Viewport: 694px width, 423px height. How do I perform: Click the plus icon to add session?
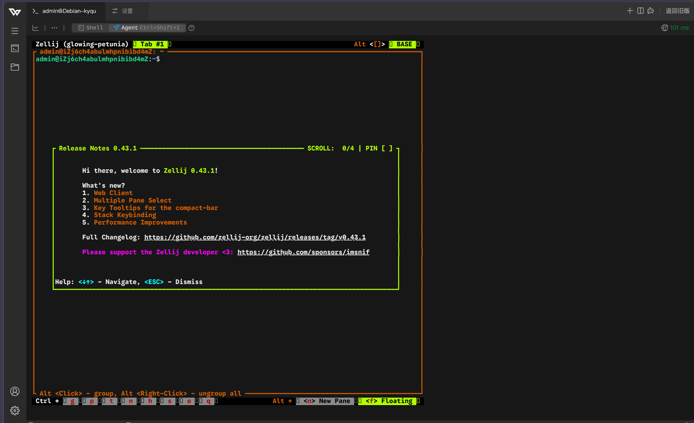point(629,11)
